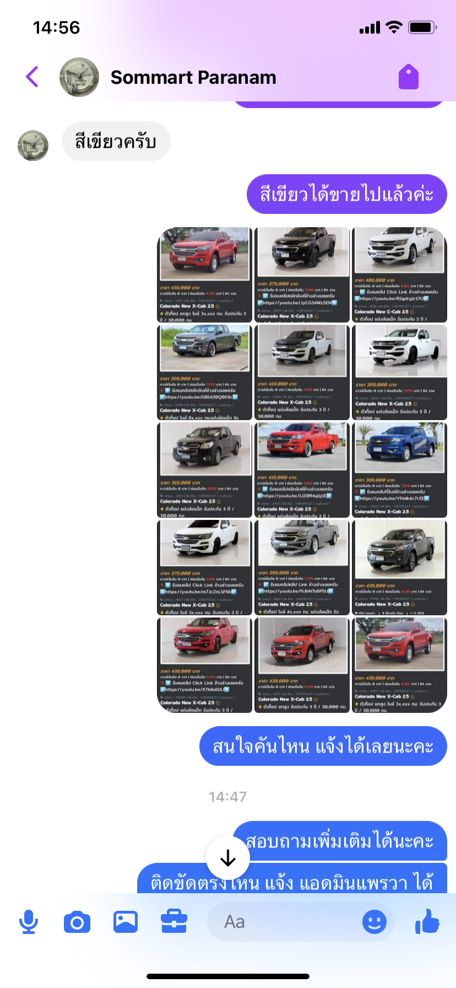Open the purple tag label icon

[x=409, y=77]
